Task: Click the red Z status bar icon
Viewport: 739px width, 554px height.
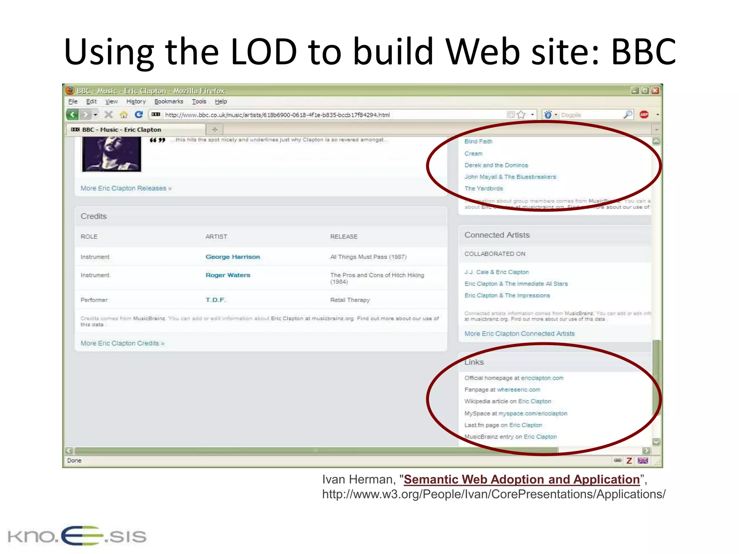Action: [629, 461]
